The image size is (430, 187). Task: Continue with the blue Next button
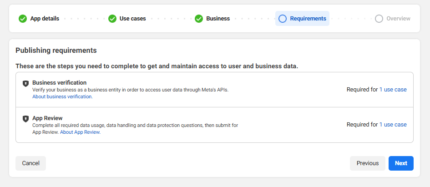pyautogui.click(x=401, y=163)
